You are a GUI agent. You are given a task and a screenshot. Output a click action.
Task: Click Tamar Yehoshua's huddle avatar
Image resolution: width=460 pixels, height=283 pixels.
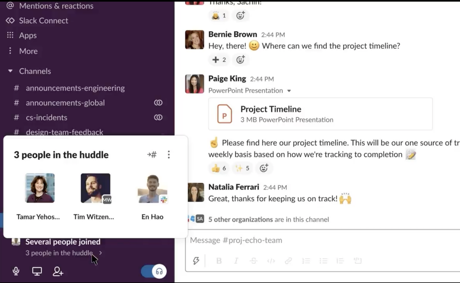(40, 188)
